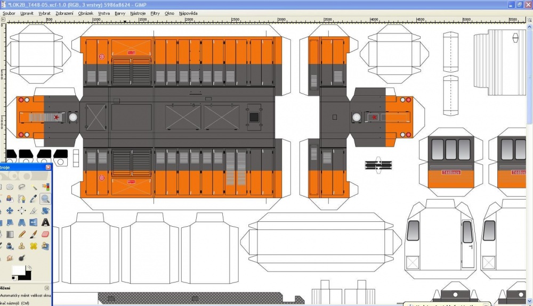Open the Soubor menu
This screenshot has width=533, height=306.
pyautogui.click(x=9, y=13)
